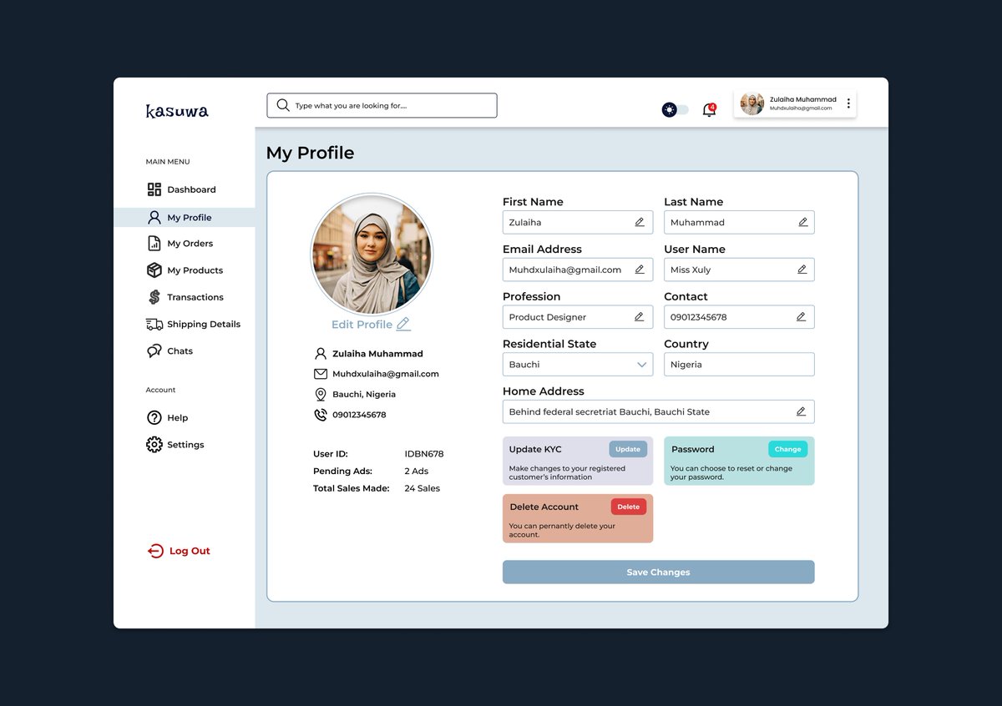This screenshot has width=1002, height=706.
Task: Click the Transactions dollar icon
Action: point(154,297)
